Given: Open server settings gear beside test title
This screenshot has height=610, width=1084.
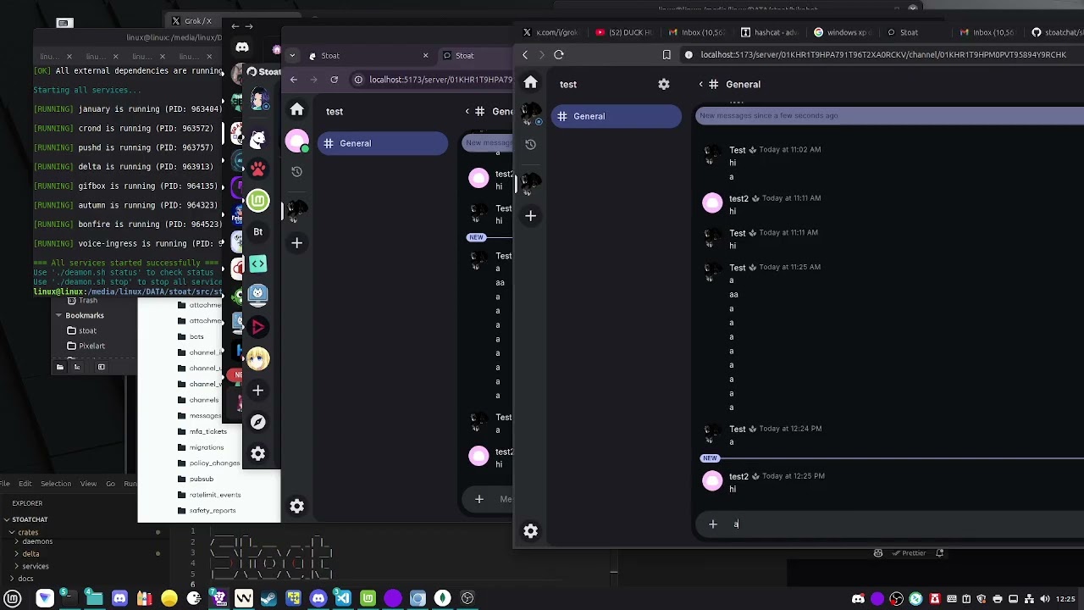Looking at the screenshot, I should point(664,84).
